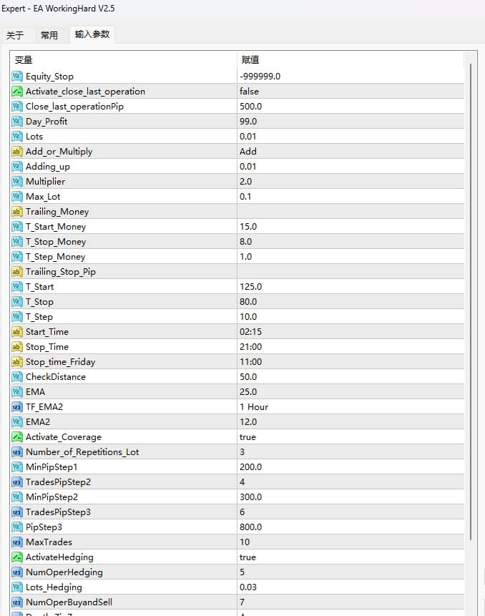The image size is (485, 616).
Task: Click the '123' integer icon beside TF_EMA2
Action: point(16,406)
